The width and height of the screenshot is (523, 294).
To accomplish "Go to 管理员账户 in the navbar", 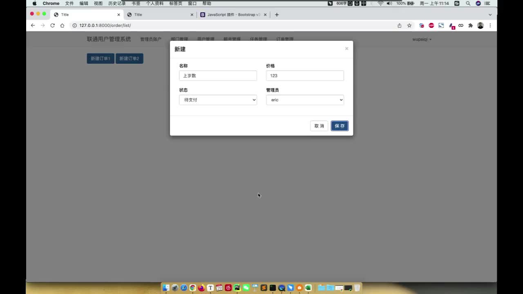I will click(151, 39).
